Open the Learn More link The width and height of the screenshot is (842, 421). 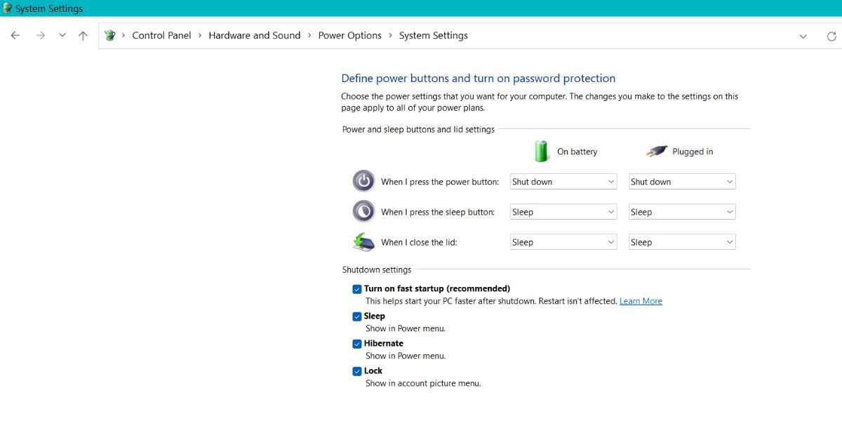(x=641, y=301)
